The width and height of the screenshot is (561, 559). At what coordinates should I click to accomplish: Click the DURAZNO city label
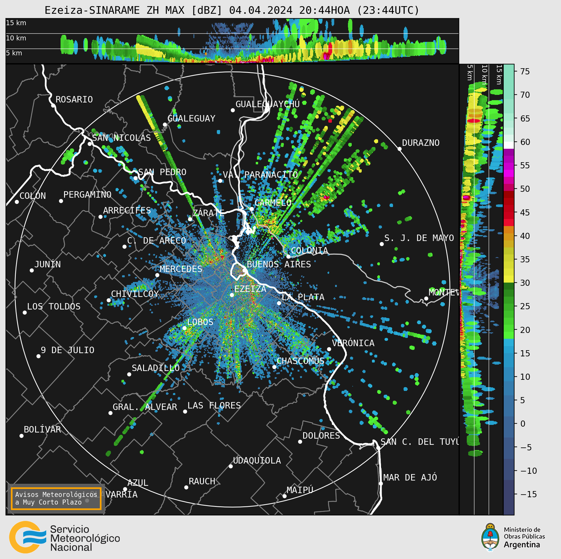(421, 143)
